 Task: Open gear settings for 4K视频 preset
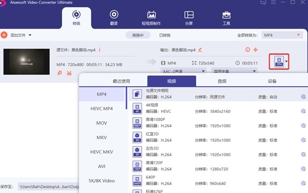(x=303, y=111)
